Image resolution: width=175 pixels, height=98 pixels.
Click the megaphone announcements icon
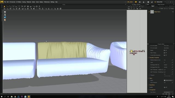click(140, 2)
